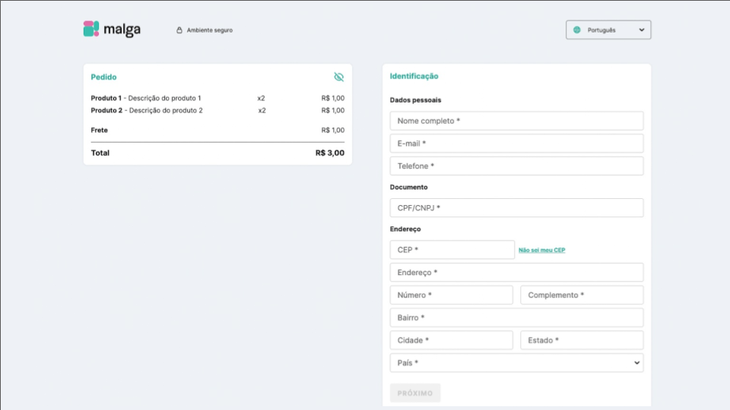730x410 pixels.
Task: Click the Complemento input field
Action: 582,295
